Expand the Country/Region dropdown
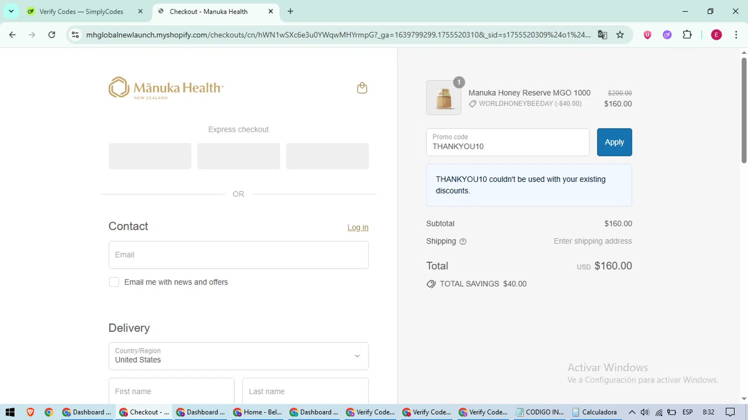This screenshot has height=420, width=748. (238, 356)
